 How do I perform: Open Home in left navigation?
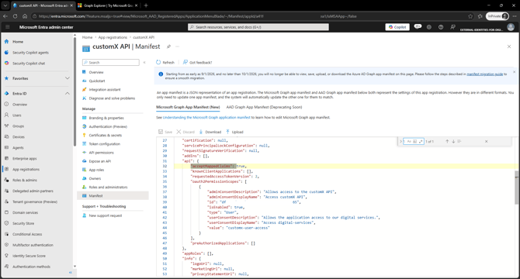(18, 42)
